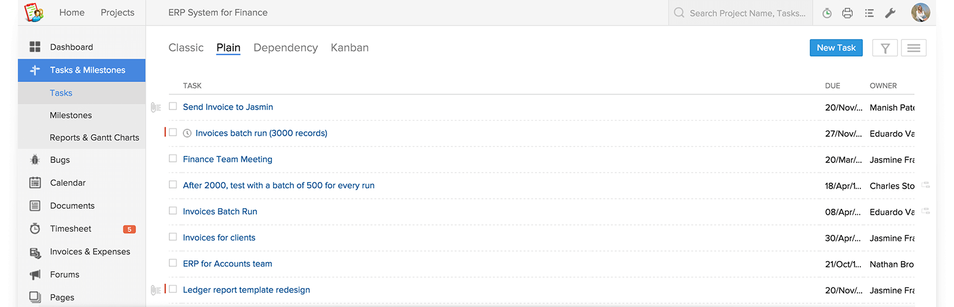Open the wrench settings icon
Viewport: 954px width, 307px height.
[x=890, y=13]
